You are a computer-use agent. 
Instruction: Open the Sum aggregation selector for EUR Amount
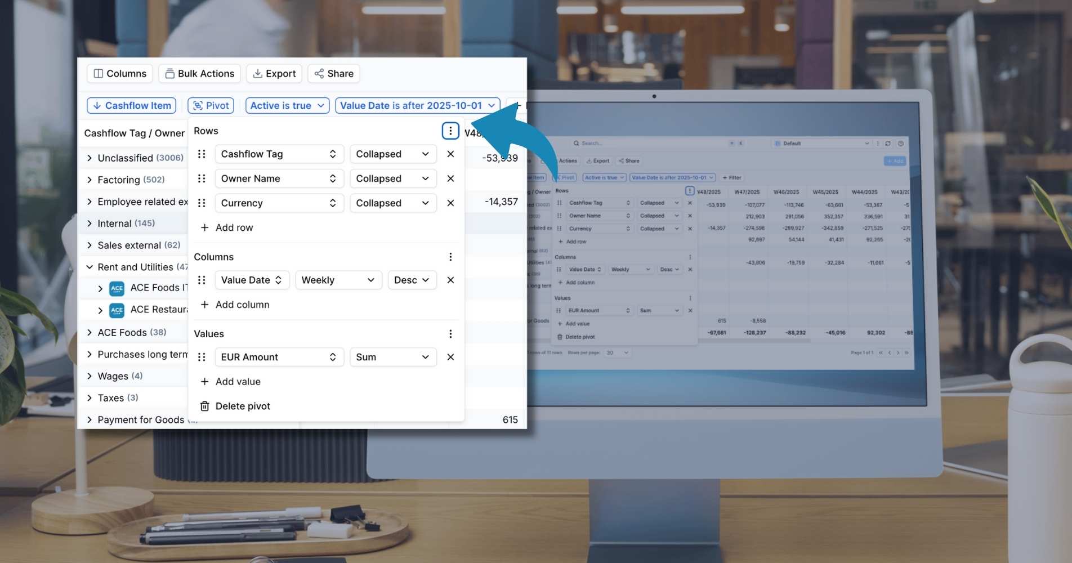click(x=393, y=357)
